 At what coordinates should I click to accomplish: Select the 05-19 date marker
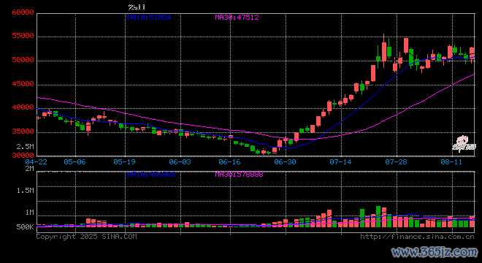pyautogui.click(x=124, y=161)
